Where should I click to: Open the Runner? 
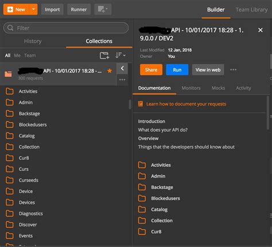(x=79, y=9)
